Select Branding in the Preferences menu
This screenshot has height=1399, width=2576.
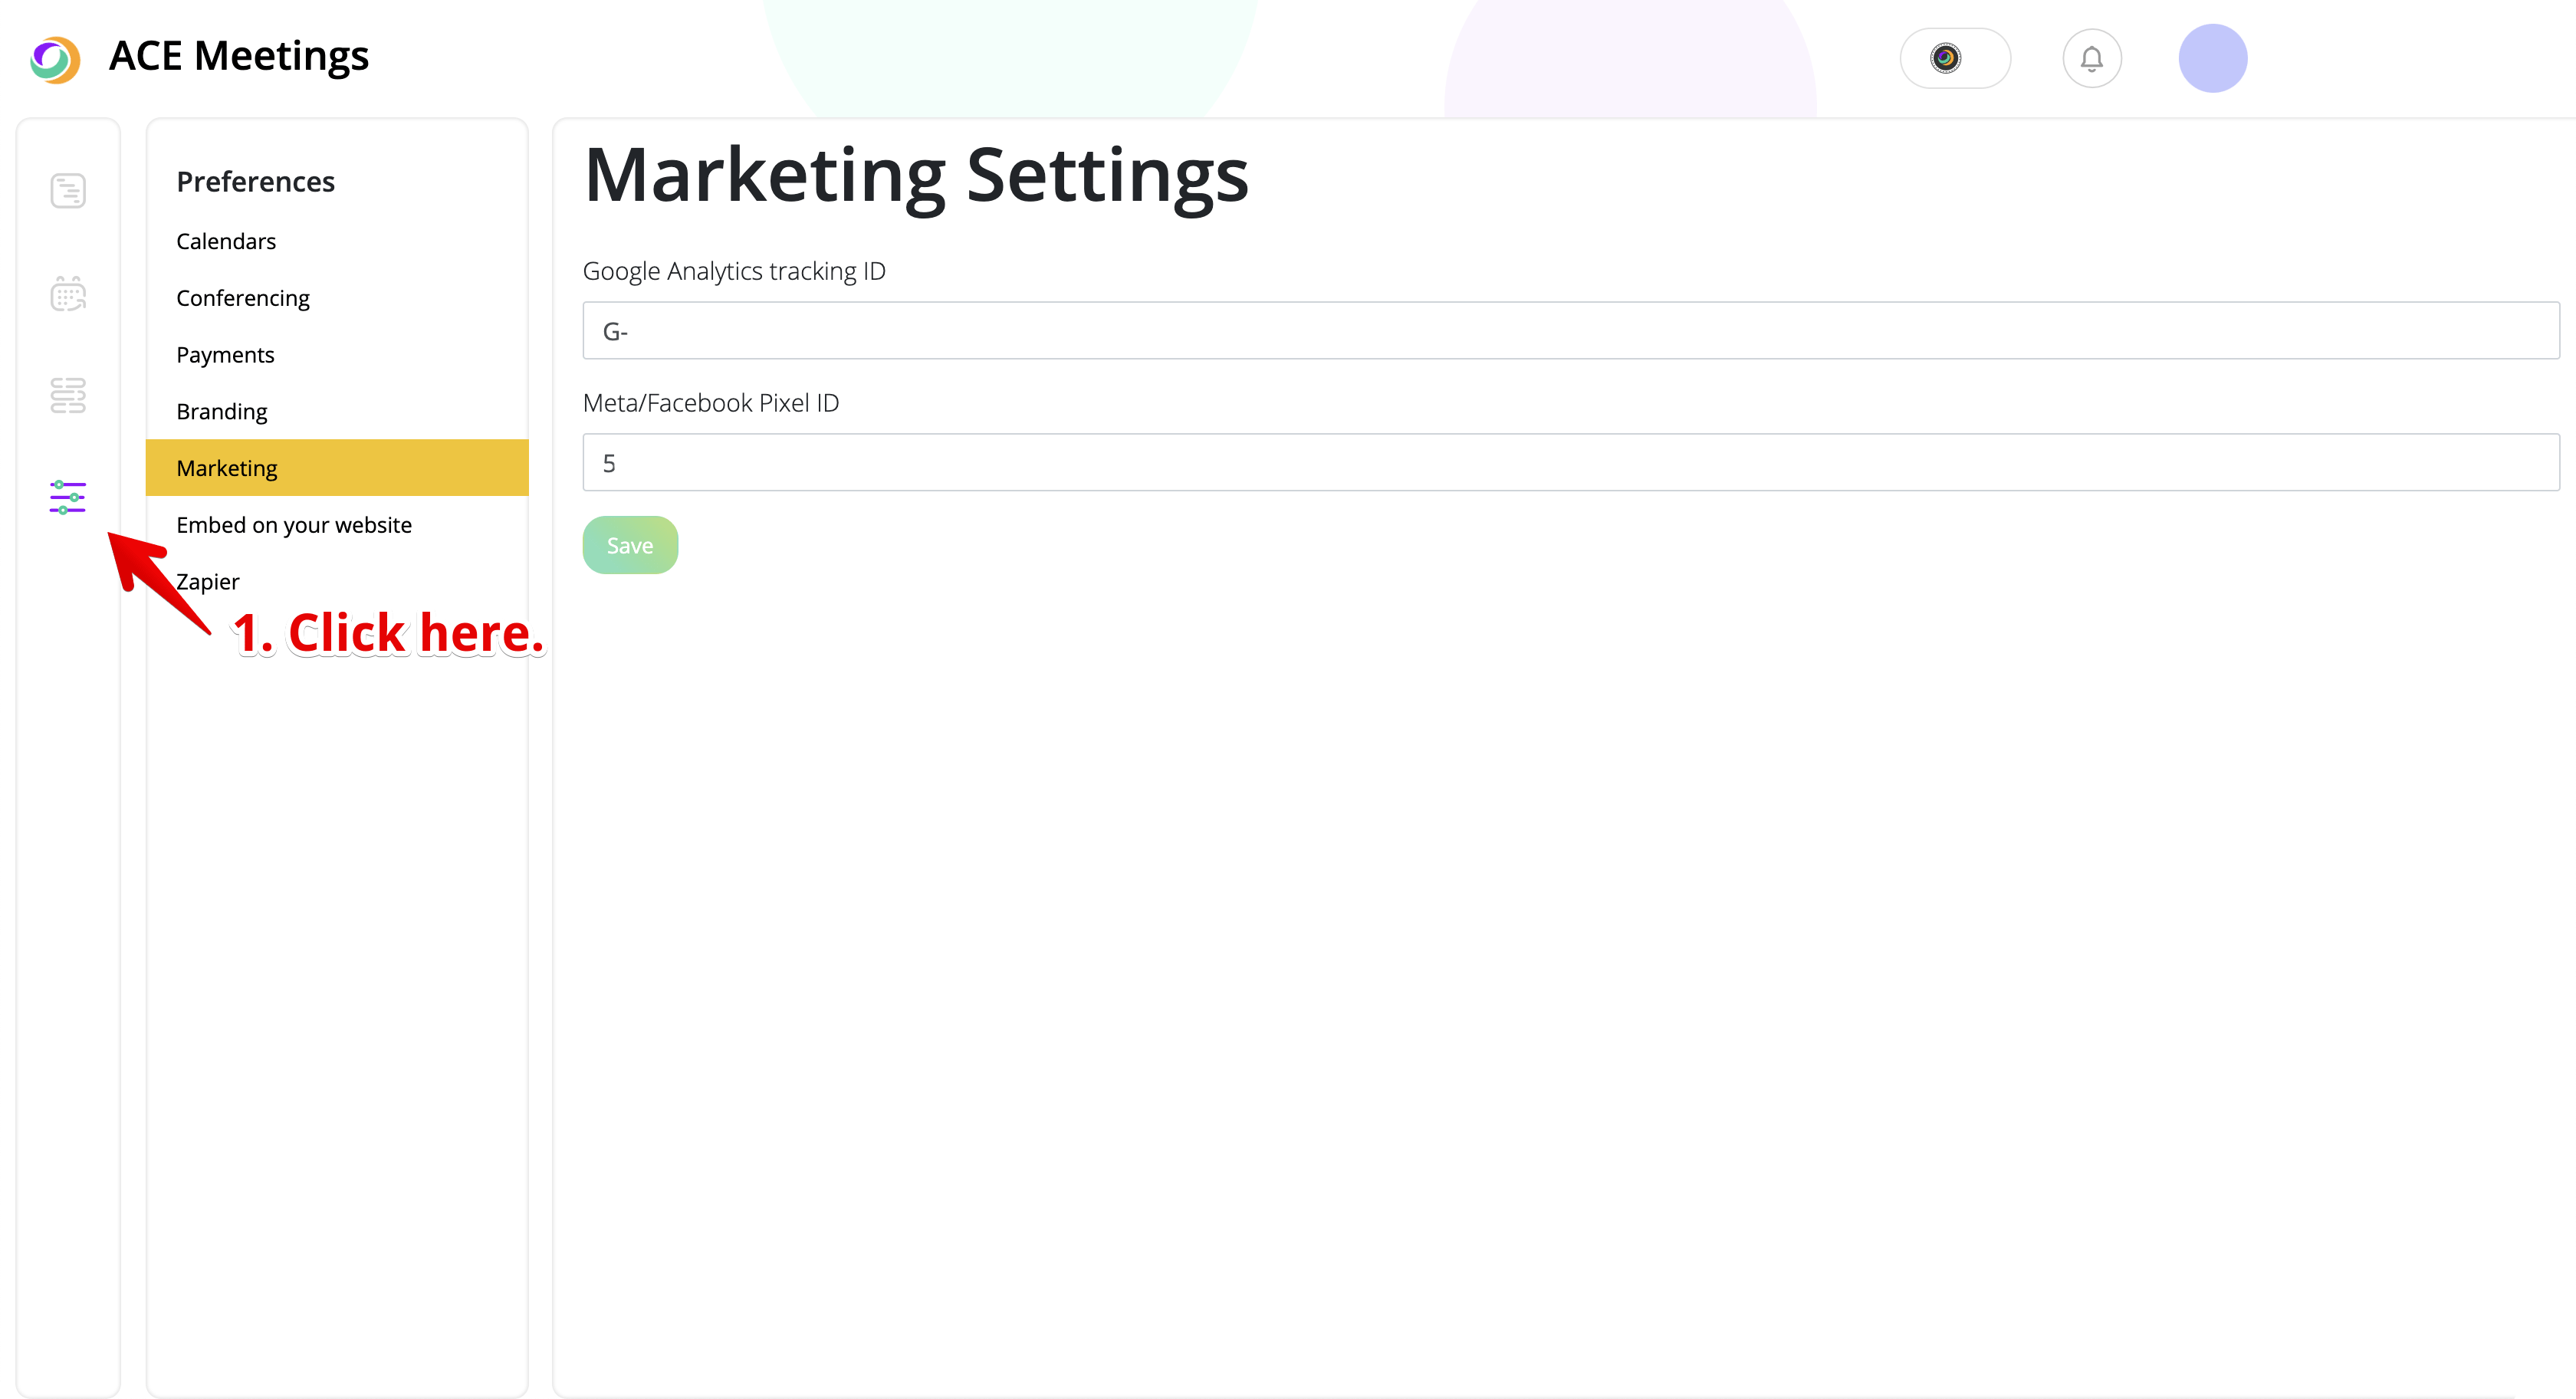click(222, 412)
